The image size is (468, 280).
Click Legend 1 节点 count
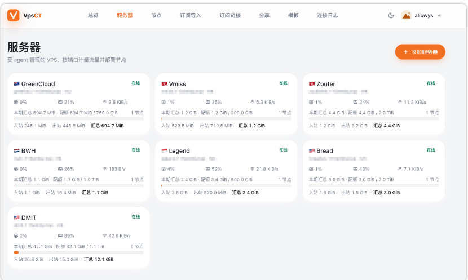click(x=285, y=180)
